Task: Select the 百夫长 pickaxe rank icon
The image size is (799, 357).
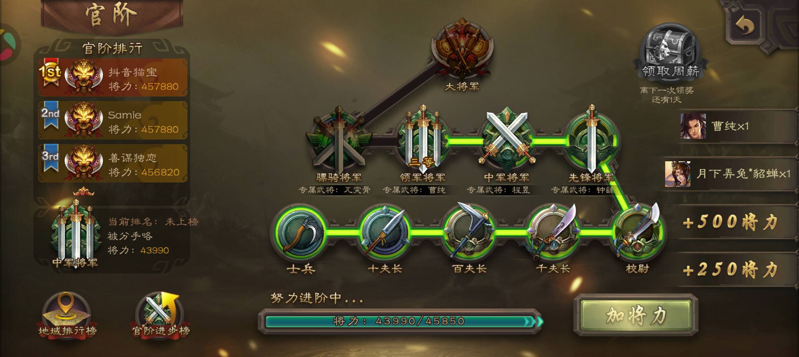Action: click(x=469, y=231)
